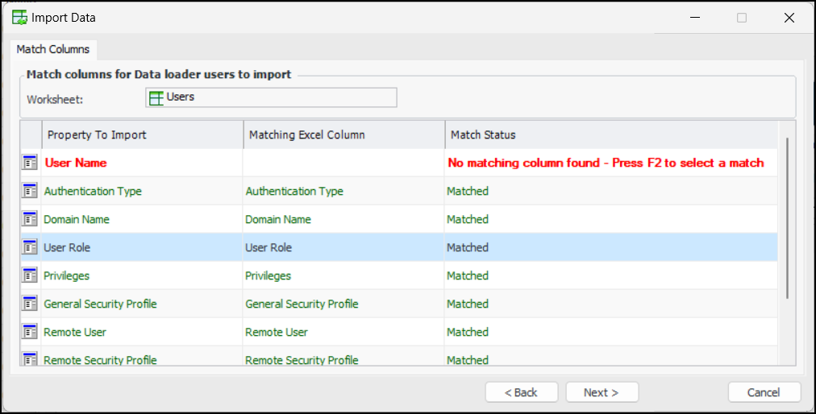Go to previous step with Back button
816x414 pixels.
[x=521, y=392]
